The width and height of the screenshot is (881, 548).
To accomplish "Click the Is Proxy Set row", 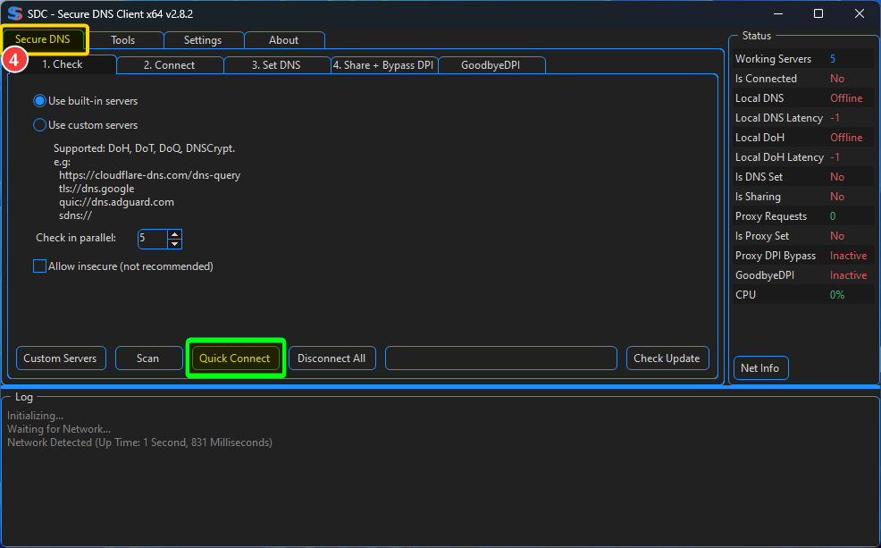I will pos(803,236).
